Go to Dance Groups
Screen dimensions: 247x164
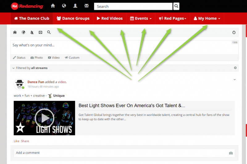[x=73, y=18]
